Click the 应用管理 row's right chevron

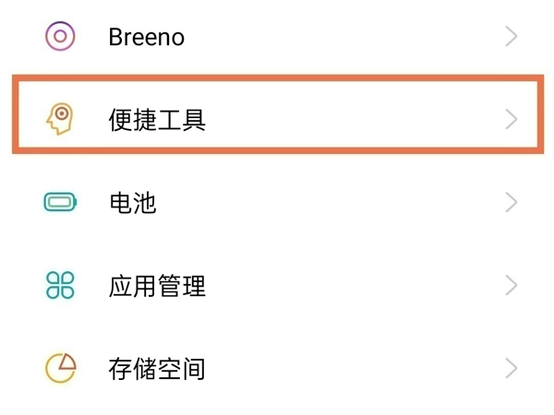[511, 286]
